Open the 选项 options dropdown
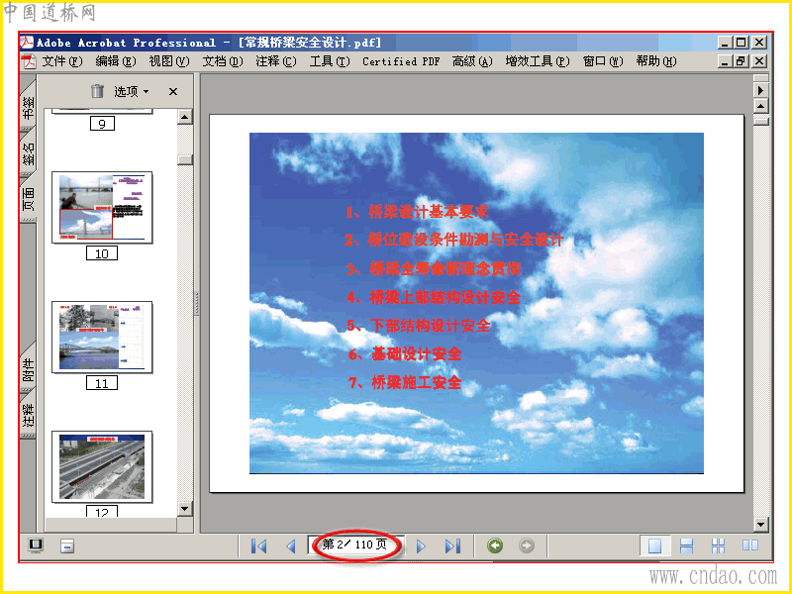Screen dimensions: 792x594 132,91
